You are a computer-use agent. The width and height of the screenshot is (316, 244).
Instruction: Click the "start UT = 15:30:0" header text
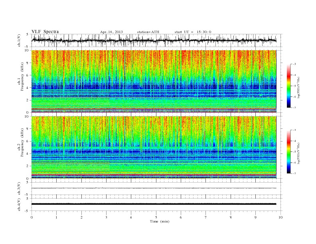[x=193, y=32]
